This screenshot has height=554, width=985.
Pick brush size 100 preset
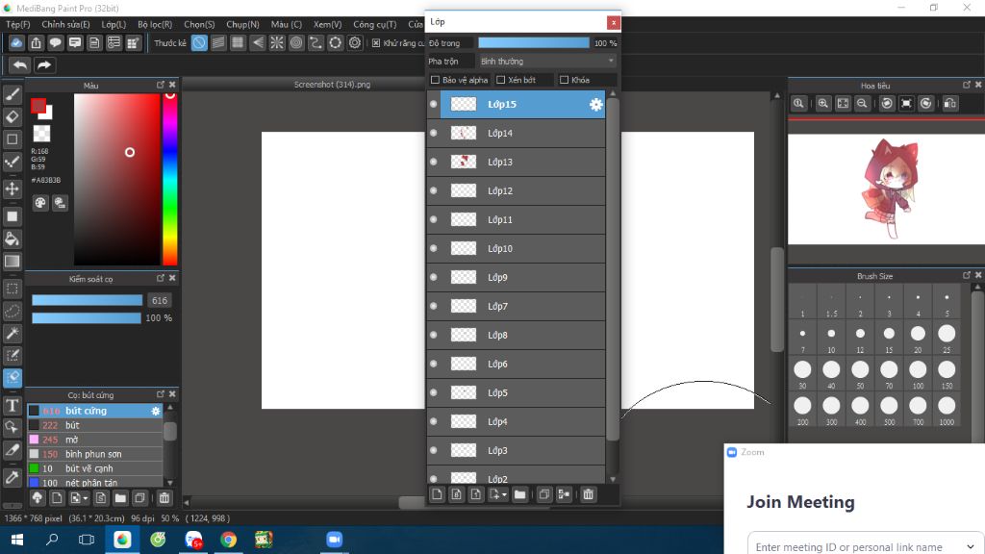(x=918, y=372)
